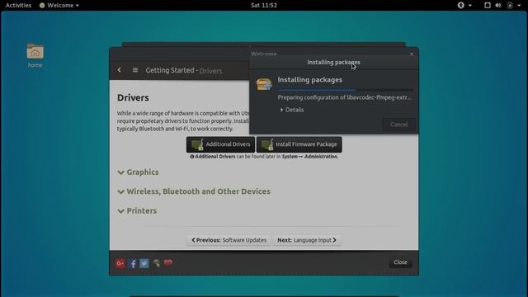
Task: Launch Additional Drivers
Action: click(220, 144)
